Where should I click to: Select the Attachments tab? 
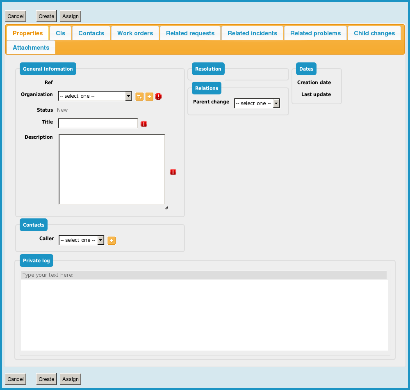point(31,48)
